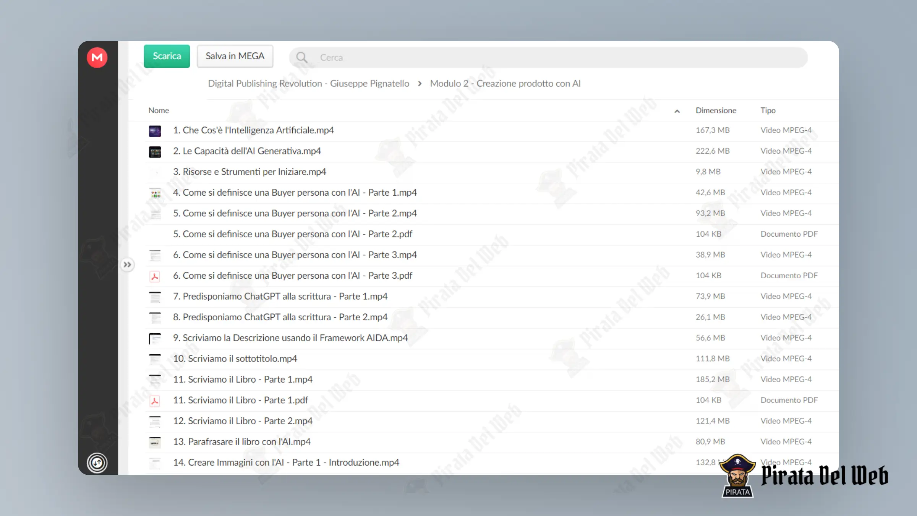The height and width of the screenshot is (516, 917).
Task: Click thumbnail of Buyer persona Parte 1.mp4
Action: click(x=155, y=193)
